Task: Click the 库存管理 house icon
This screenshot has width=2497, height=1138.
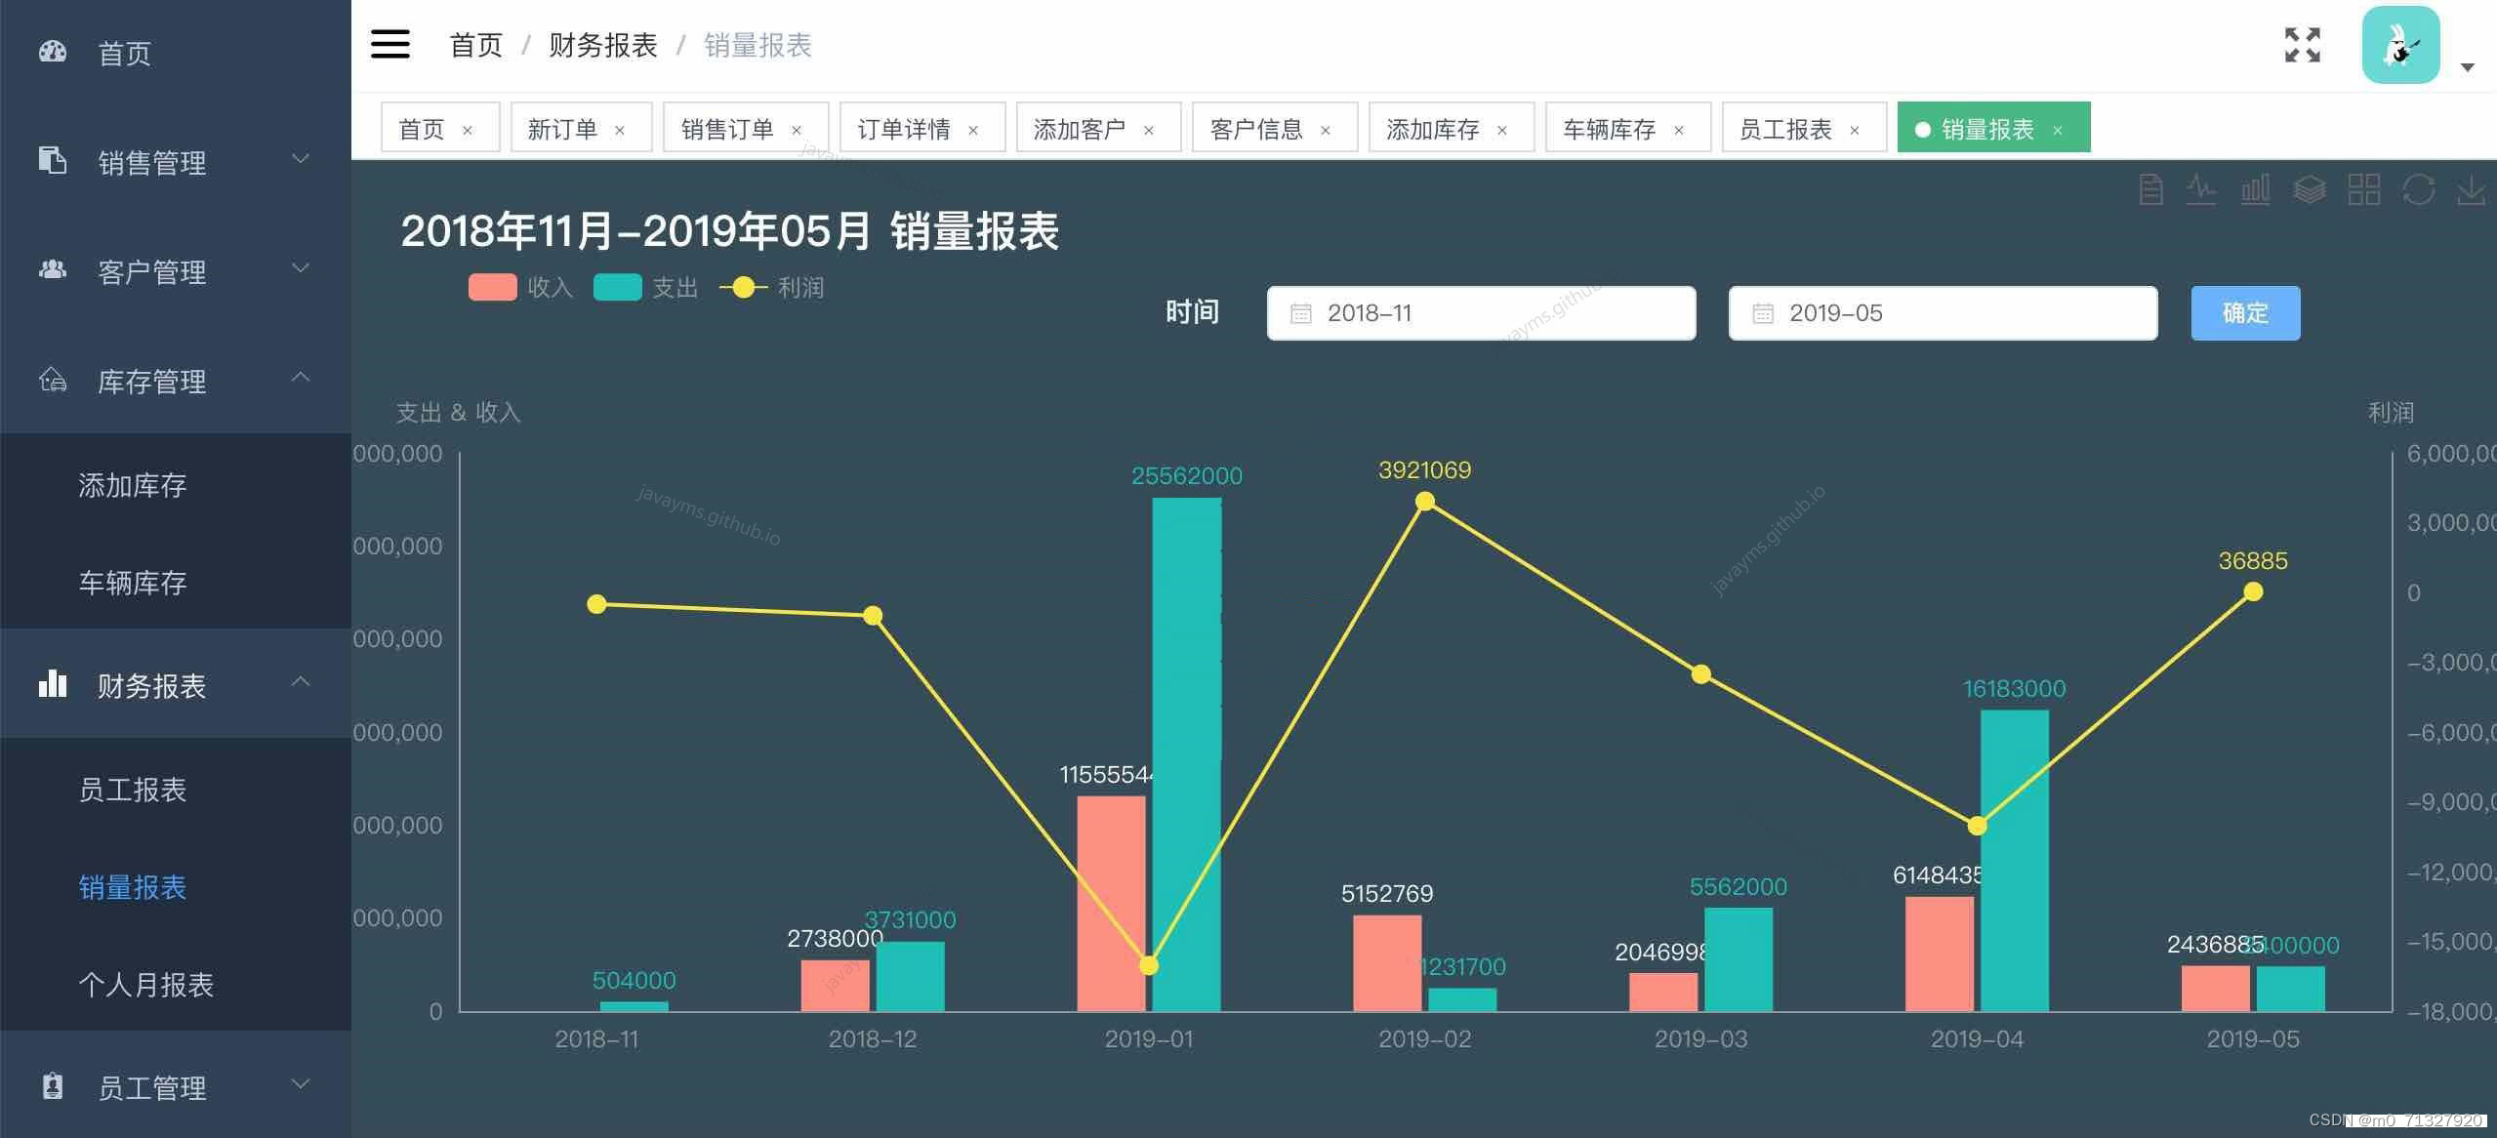Action: pos(53,379)
